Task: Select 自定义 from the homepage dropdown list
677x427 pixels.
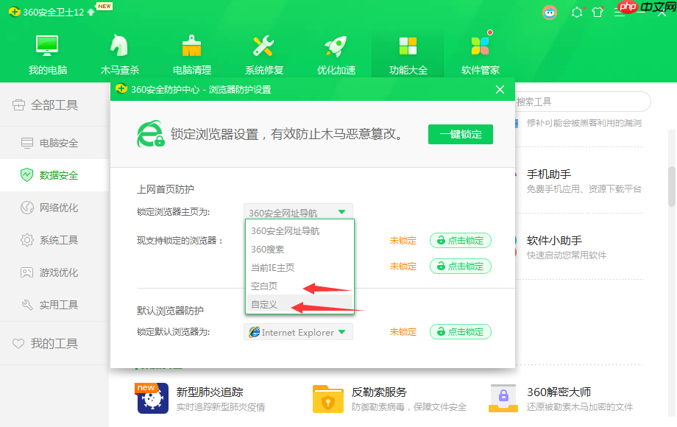Action: (x=265, y=303)
